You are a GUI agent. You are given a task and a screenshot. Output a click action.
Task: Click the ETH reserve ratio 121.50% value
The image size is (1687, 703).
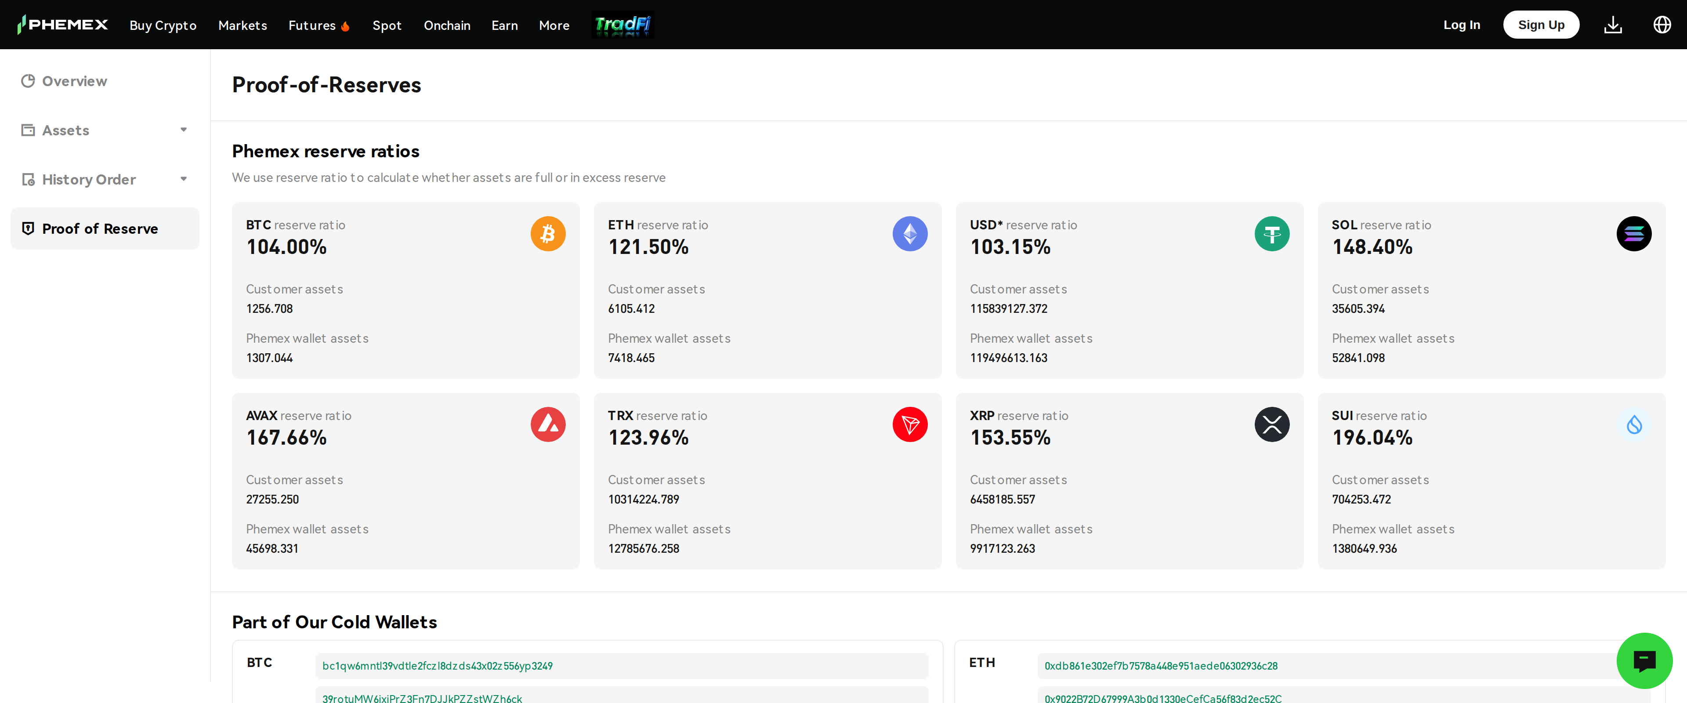648,247
